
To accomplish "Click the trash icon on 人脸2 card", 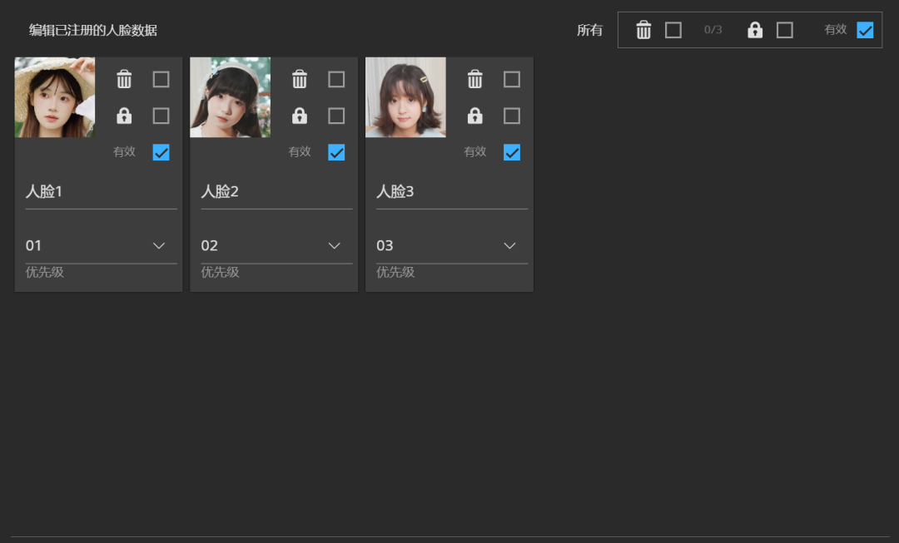I will (x=300, y=80).
